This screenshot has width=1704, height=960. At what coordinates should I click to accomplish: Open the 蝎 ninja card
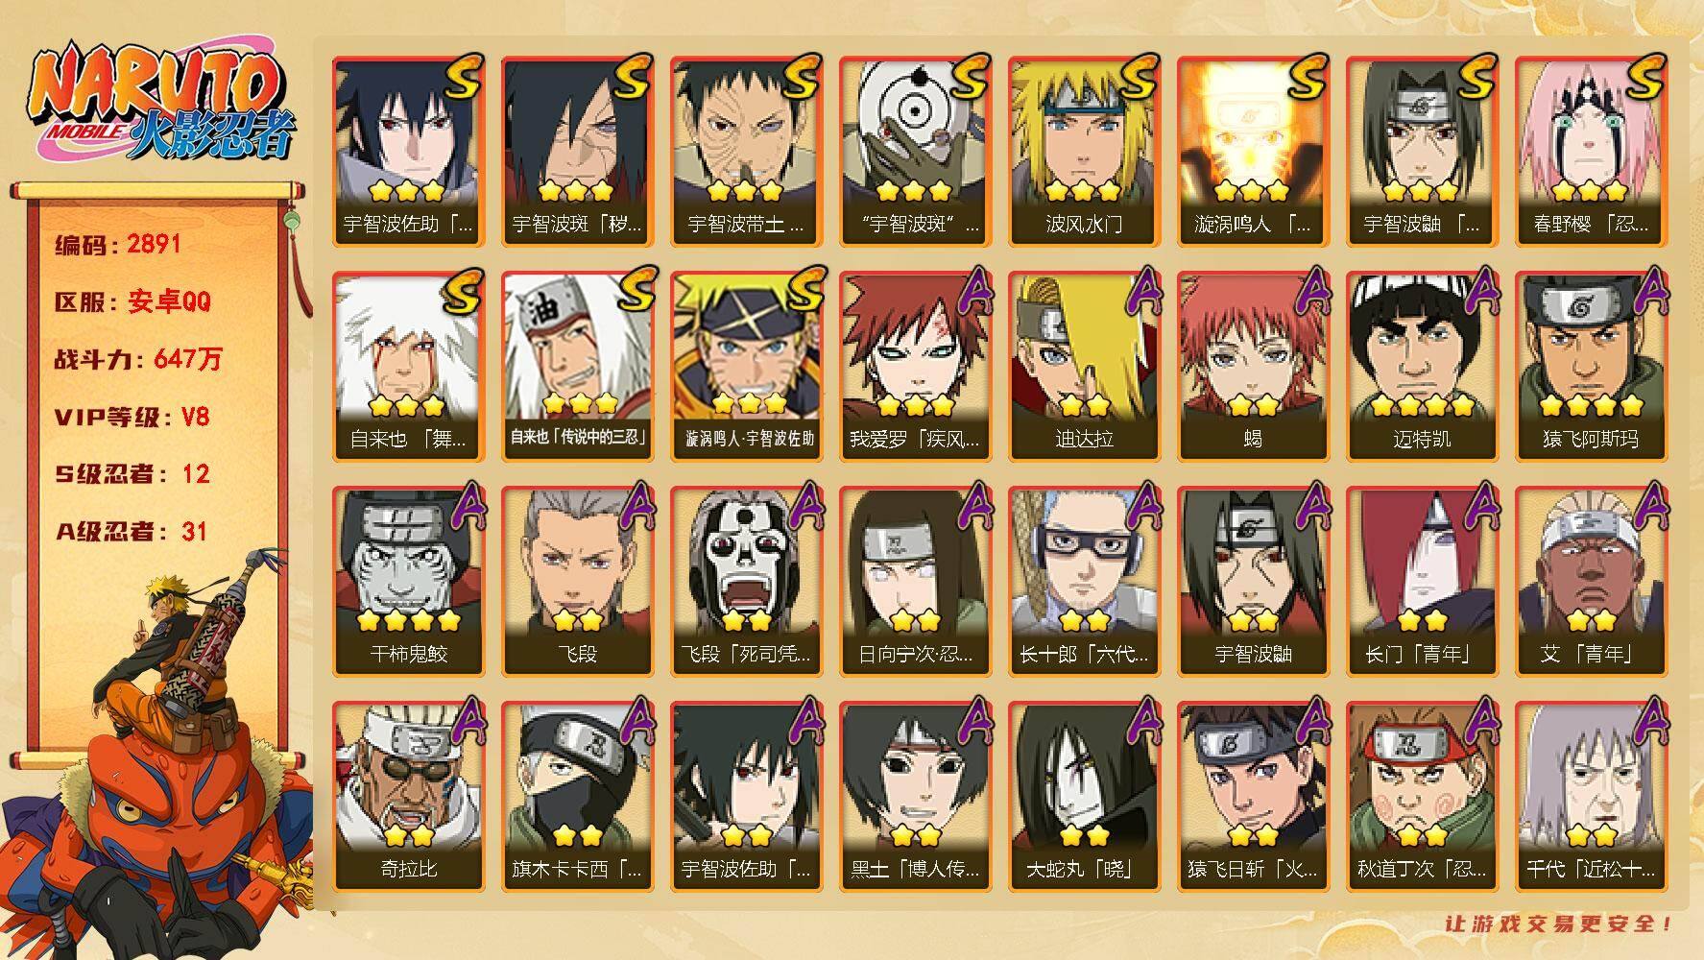1253,367
